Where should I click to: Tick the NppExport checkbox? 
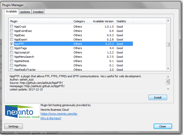tap(11, 40)
